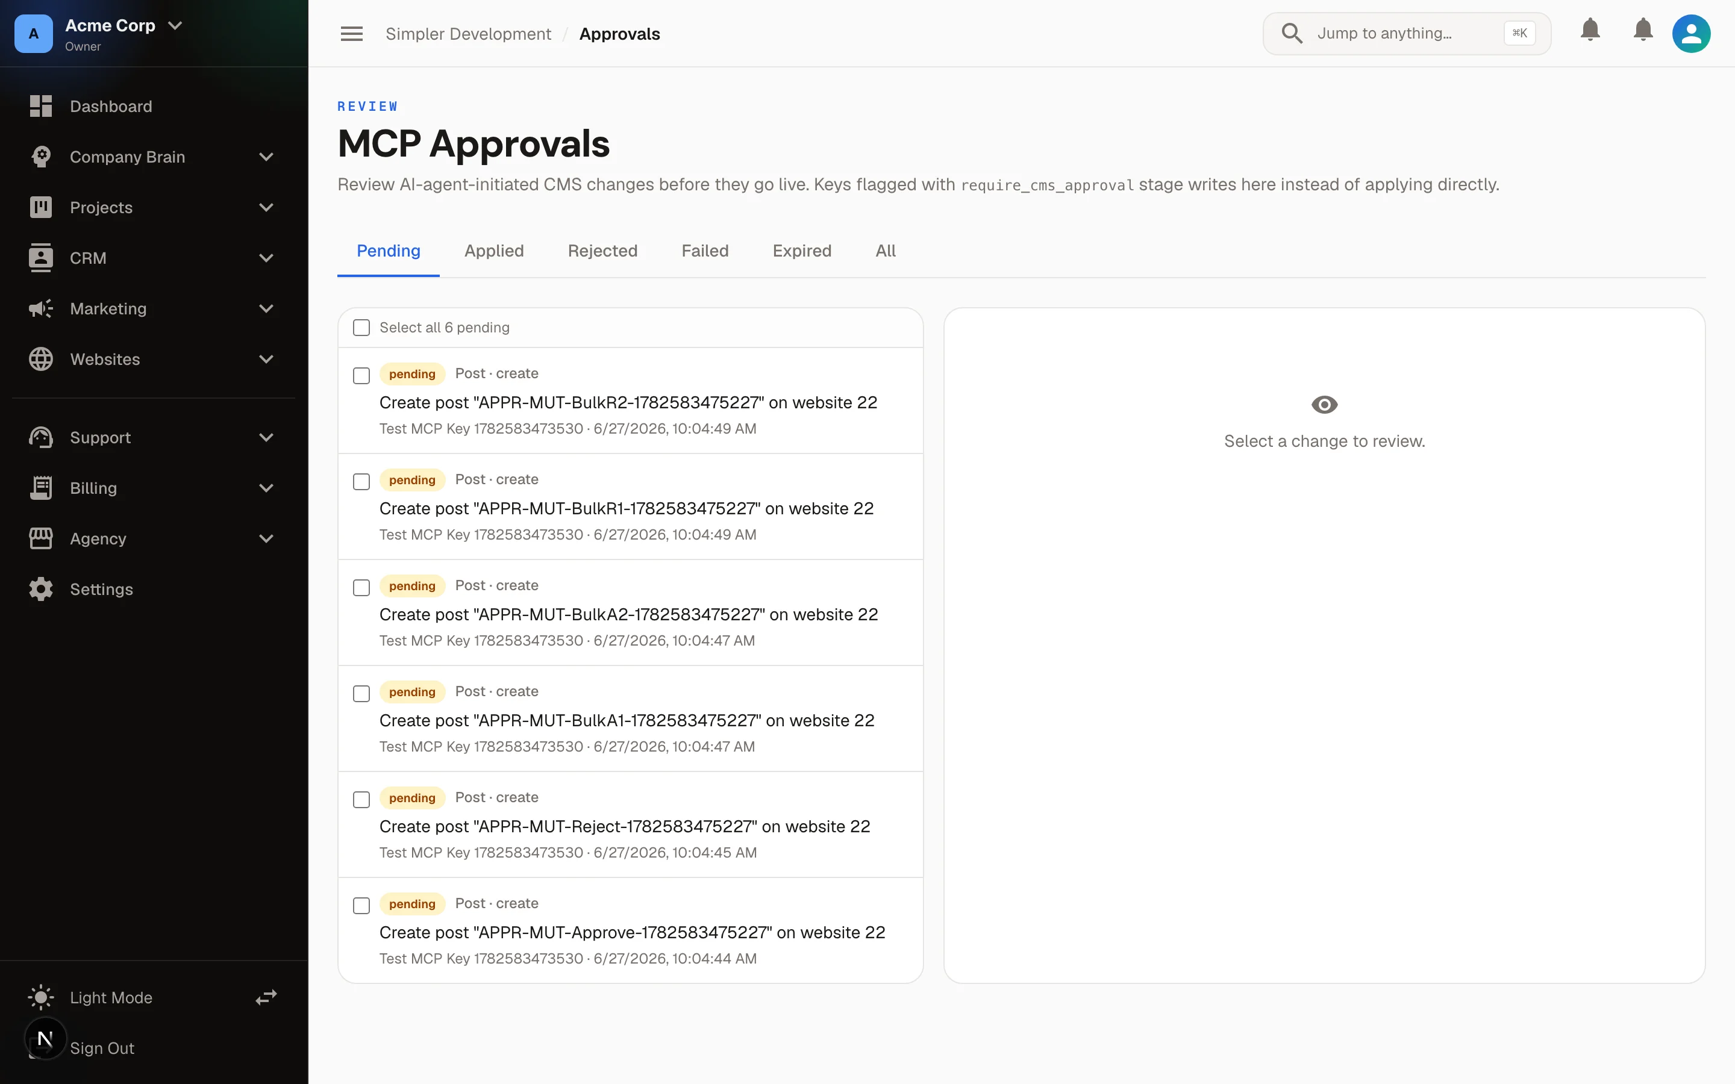Review the 'Create post "APPR-MUT-BulkA1-1782583475227"' change
1735x1084 pixels.
[x=630, y=718]
